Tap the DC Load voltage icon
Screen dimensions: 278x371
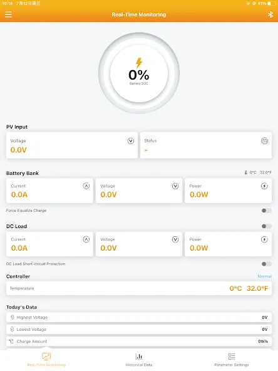coord(175,239)
